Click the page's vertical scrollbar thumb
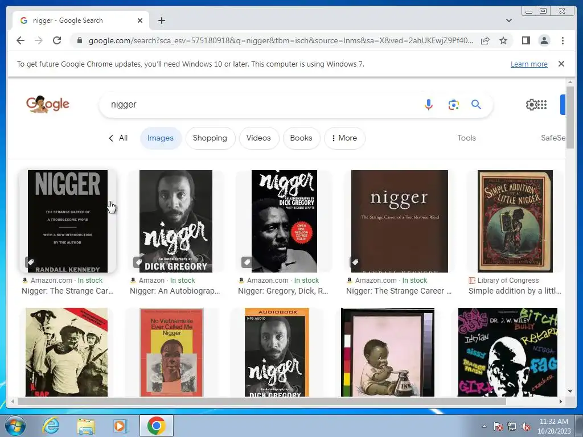This screenshot has height=437, width=583. pyautogui.click(x=570, y=117)
